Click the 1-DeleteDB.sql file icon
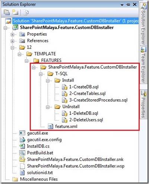 pos(64,113)
